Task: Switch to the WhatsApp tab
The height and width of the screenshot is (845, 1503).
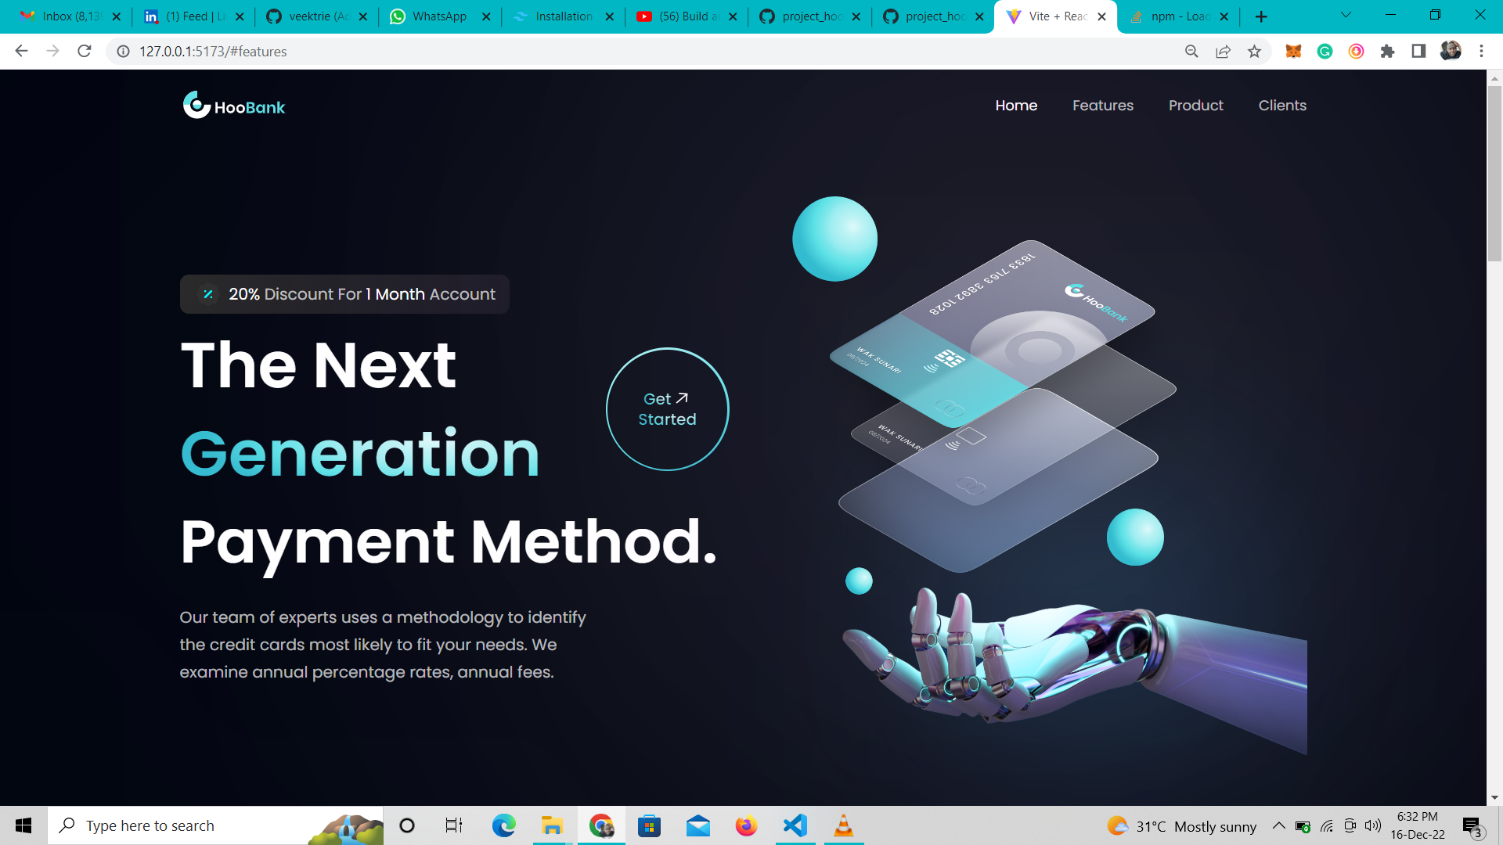Action: (x=438, y=16)
